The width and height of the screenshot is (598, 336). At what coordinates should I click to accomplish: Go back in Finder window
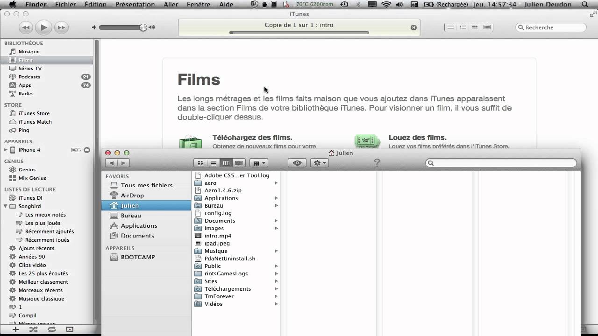pos(111,163)
